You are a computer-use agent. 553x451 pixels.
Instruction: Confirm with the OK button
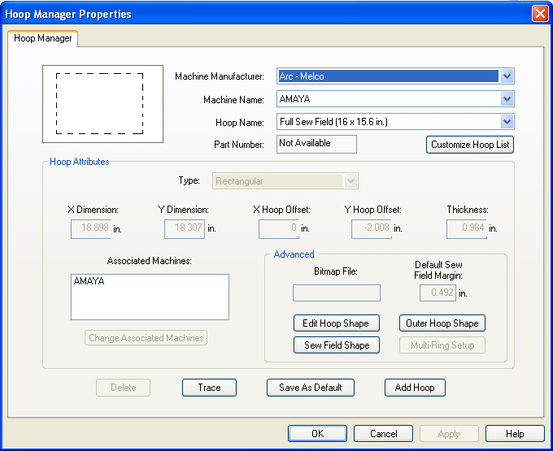(317, 433)
